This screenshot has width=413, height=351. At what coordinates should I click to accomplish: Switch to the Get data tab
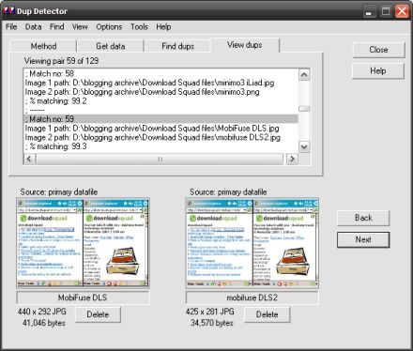[111, 46]
